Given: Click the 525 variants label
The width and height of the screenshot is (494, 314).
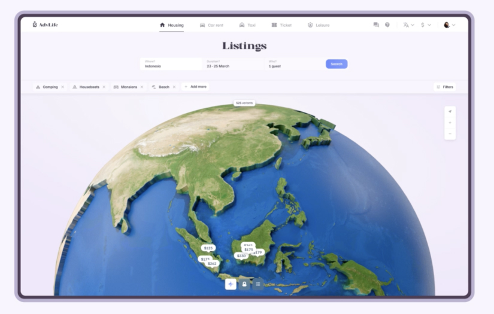Looking at the screenshot, I should coord(244,103).
